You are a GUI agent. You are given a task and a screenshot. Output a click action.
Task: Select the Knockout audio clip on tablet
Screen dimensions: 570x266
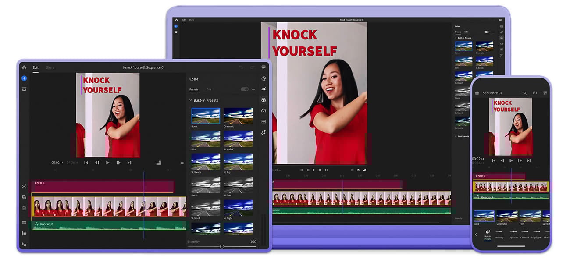(x=109, y=225)
